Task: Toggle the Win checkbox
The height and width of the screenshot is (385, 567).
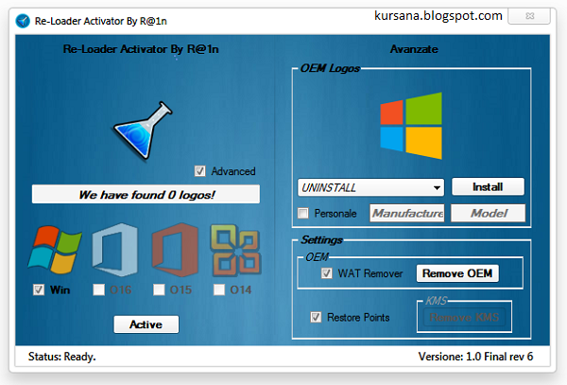Action: (39, 289)
